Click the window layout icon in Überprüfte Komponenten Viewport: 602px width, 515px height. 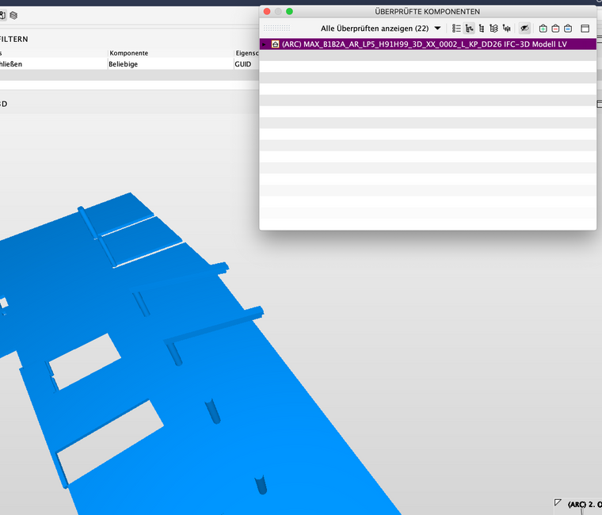585,29
